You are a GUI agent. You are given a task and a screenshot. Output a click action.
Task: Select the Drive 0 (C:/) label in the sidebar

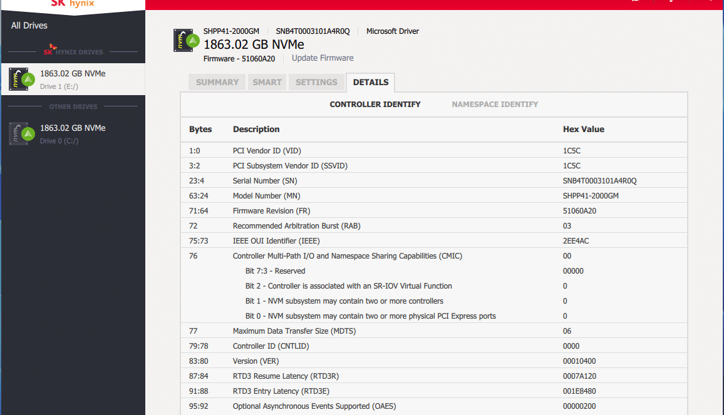click(x=59, y=141)
